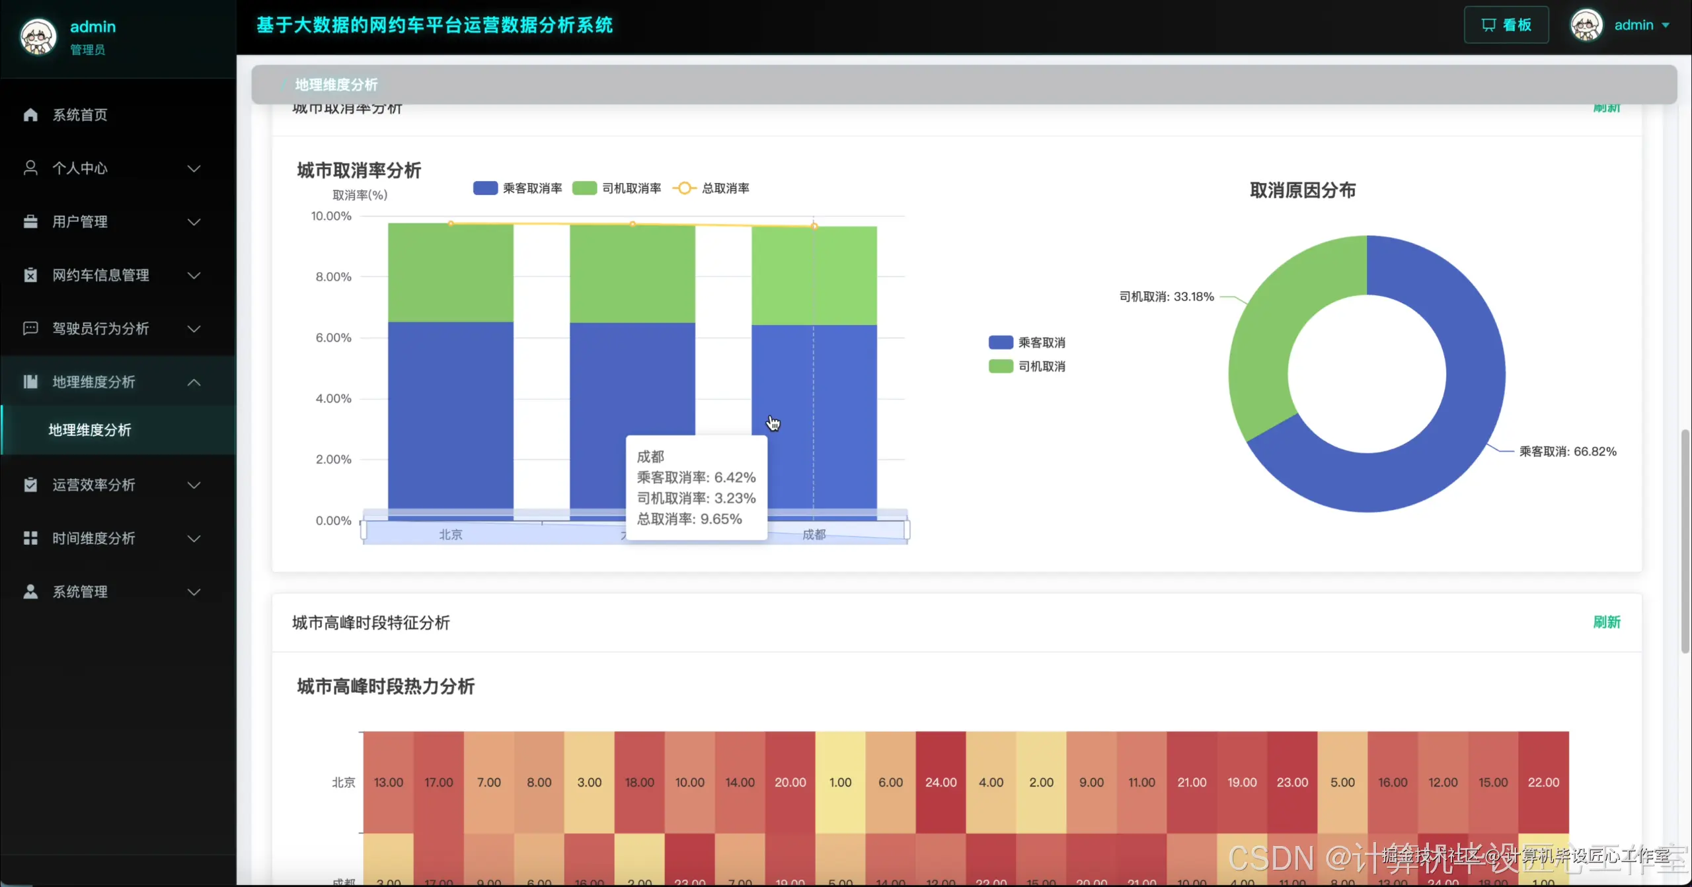Click the 24.00 cell in the 北京 heatmap row
This screenshot has height=887, width=1692.
941,783
